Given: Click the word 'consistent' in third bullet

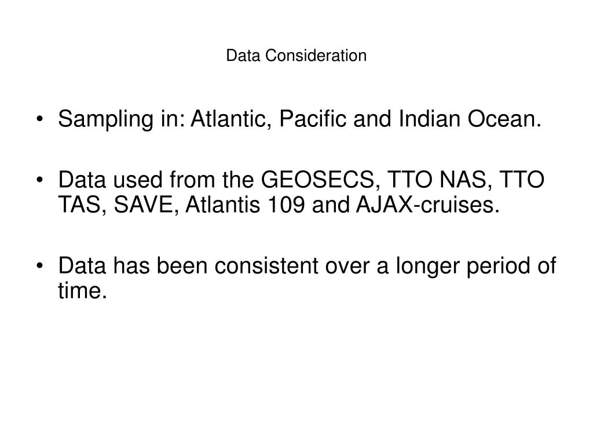Looking at the screenshot, I should coord(266,265).
